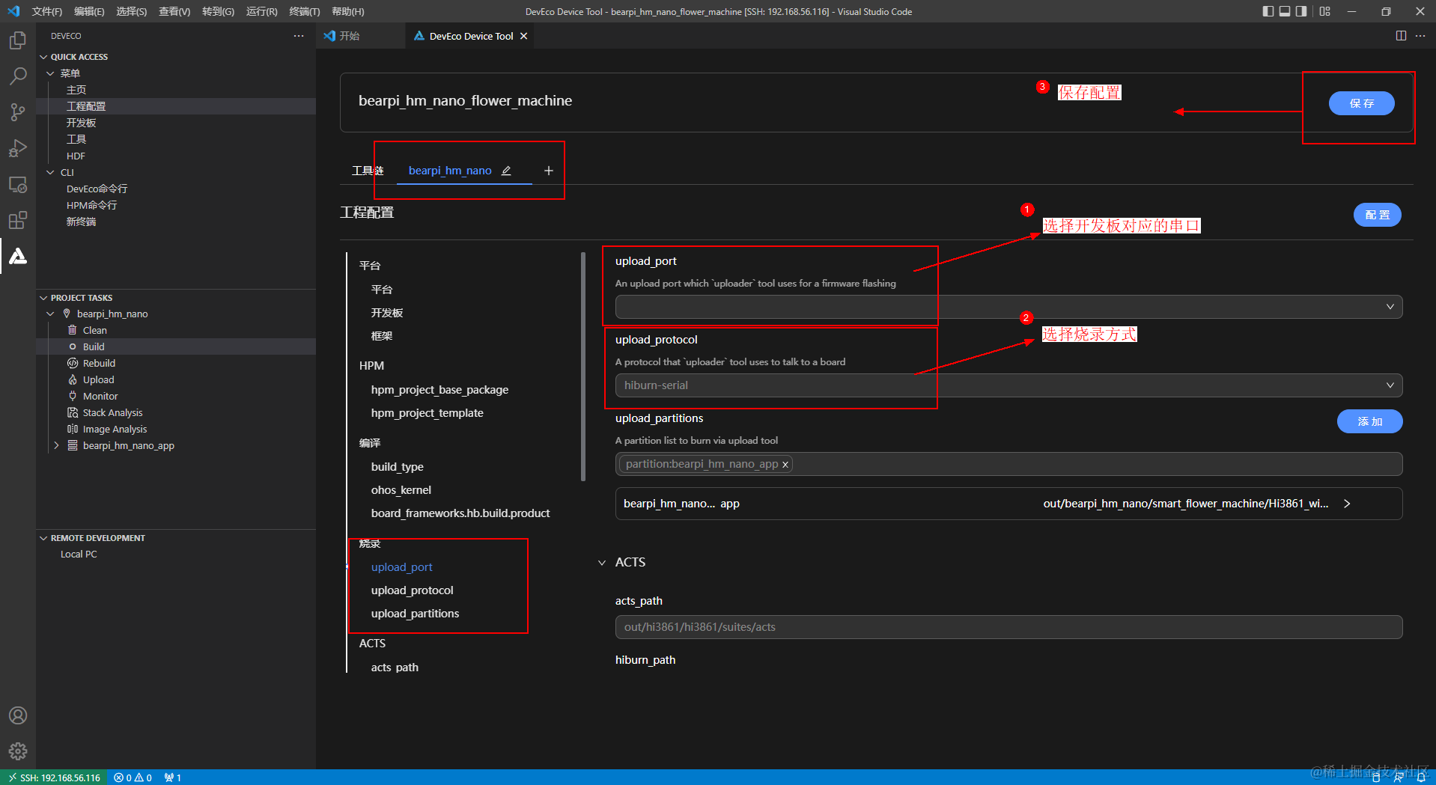The width and height of the screenshot is (1436, 785).
Task: Open the Remote Explorer view
Action: 18,184
